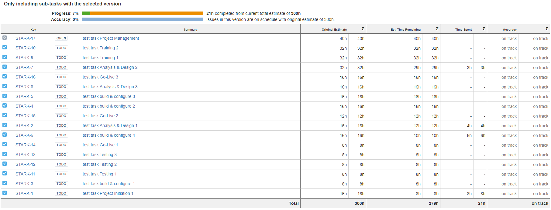Open the STARK-6 issue key
Viewport: 551px width, 210px height.
24,135
